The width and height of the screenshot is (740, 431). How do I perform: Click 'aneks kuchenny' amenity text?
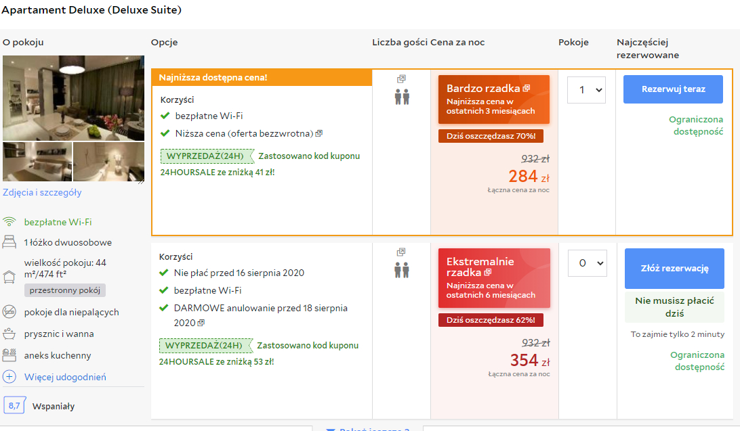tap(58, 355)
